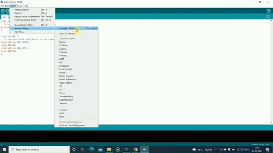Open the Help menu
This screenshot has width=273, height=153.
(x=26, y=6)
